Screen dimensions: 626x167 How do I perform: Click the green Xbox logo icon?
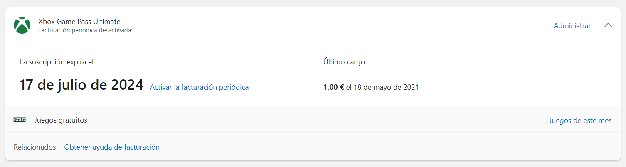click(x=22, y=25)
